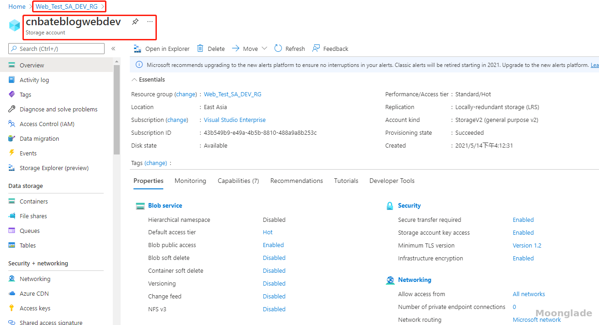Collapse the sidebar with double-chevron icon
Image resolution: width=599 pixels, height=325 pixels.
point(113,49)
